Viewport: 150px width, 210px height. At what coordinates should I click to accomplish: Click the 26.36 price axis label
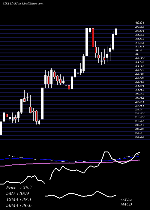pyautogui.click(x=140, y=129)
